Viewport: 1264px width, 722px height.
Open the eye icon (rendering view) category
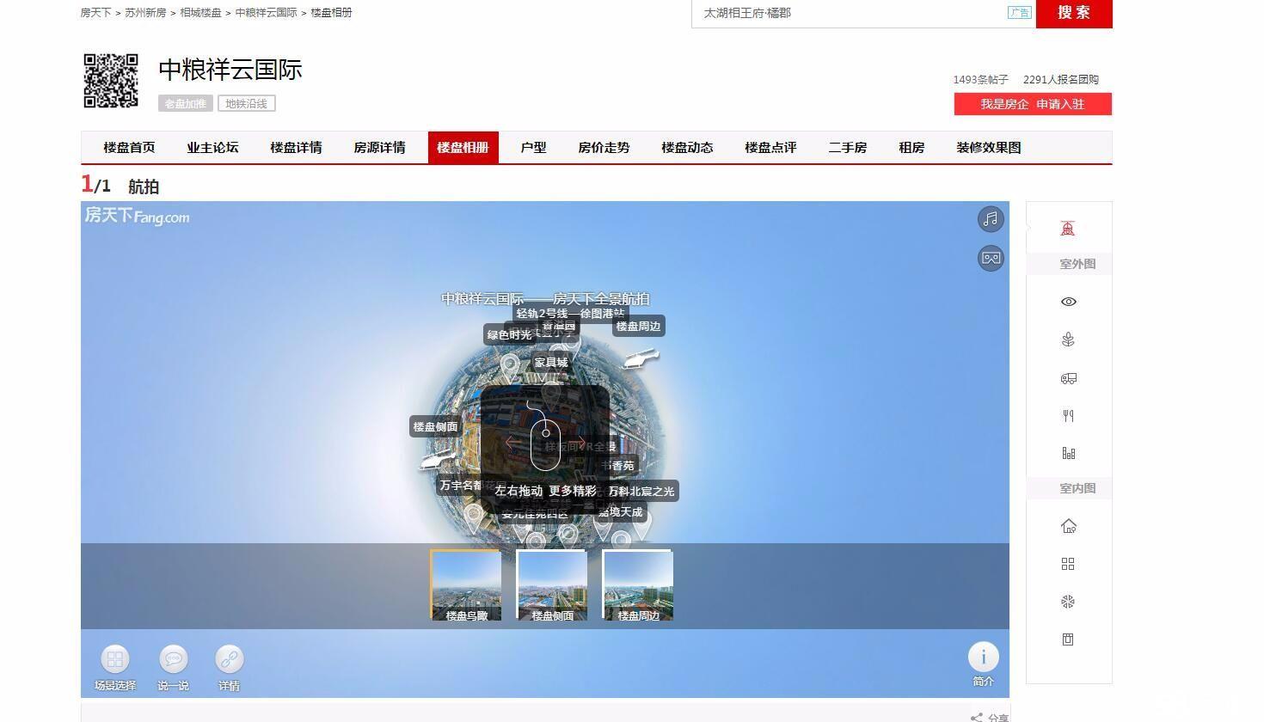coord(1068,302)
